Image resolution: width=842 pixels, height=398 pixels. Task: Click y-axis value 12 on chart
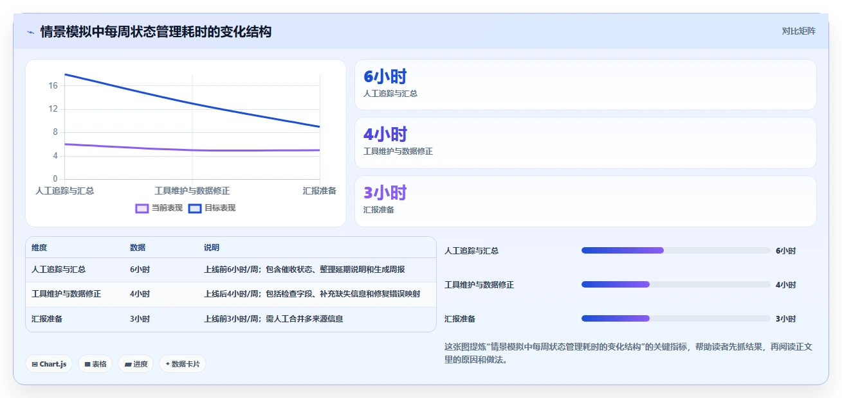tap(53, 109)
